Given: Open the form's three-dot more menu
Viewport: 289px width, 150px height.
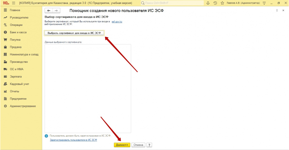Looking at the screenshot, I should (277, 10).
